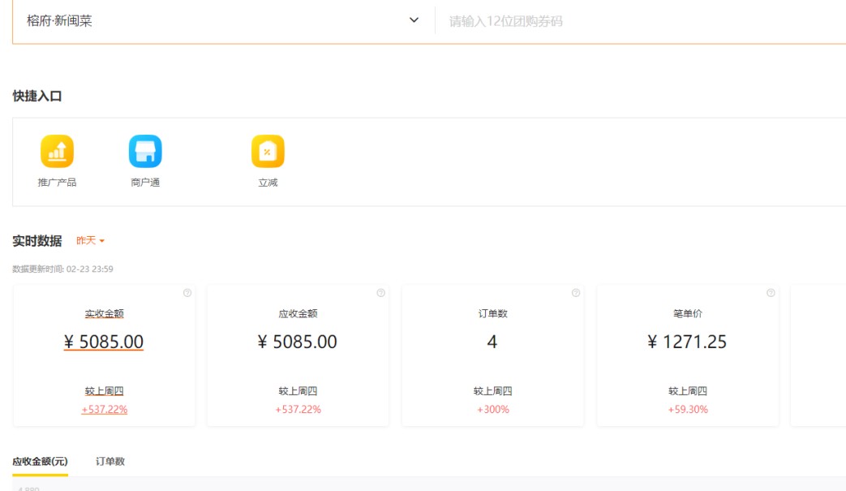
Task: Click help icon on 订单数 card
Action: click(576, 293)
